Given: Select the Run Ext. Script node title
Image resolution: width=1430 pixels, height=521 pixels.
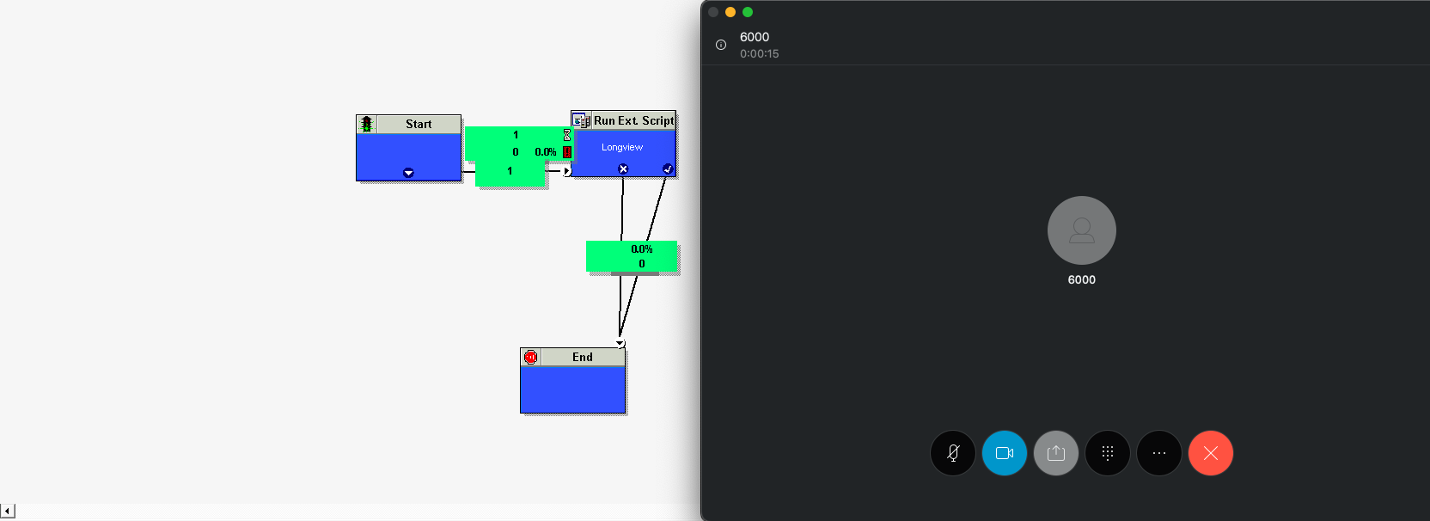Looking at the screenshot, I should pos(633,120).
